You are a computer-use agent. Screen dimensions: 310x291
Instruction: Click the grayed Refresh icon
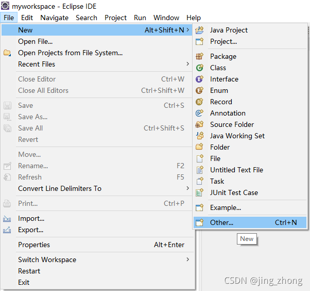[x=7, y=177]
